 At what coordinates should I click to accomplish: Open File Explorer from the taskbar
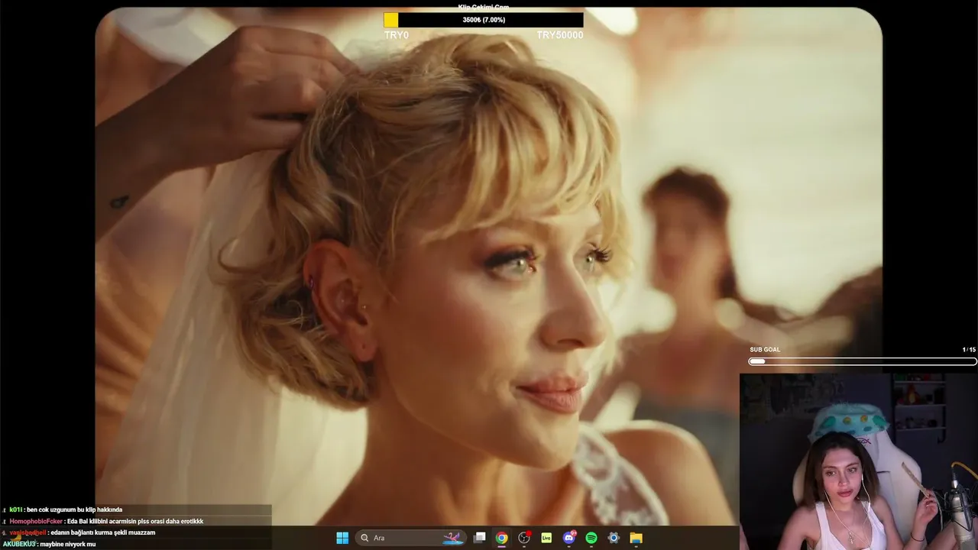tap(636, 538)
